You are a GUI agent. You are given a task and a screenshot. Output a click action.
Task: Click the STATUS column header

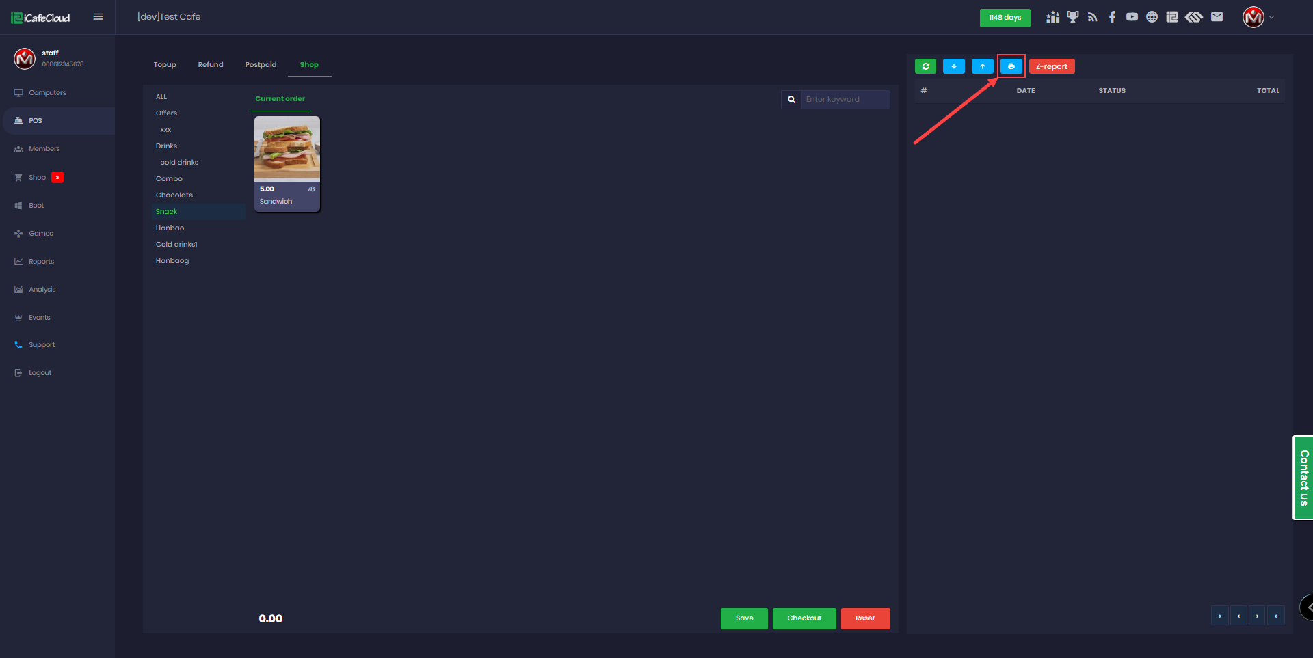[1112, 91]
